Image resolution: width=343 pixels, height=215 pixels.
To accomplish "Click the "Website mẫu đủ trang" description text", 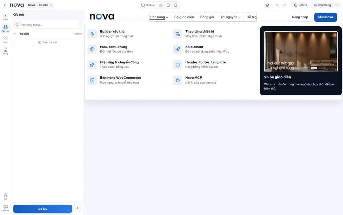I will [x=299, y=86].
